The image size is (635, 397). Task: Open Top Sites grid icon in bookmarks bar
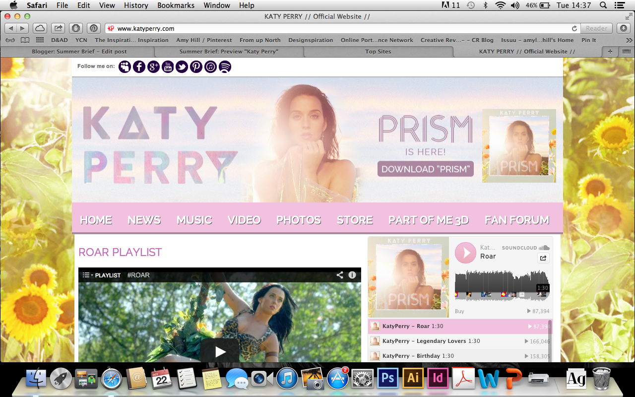pyautogui.click(x=40, y=40)
